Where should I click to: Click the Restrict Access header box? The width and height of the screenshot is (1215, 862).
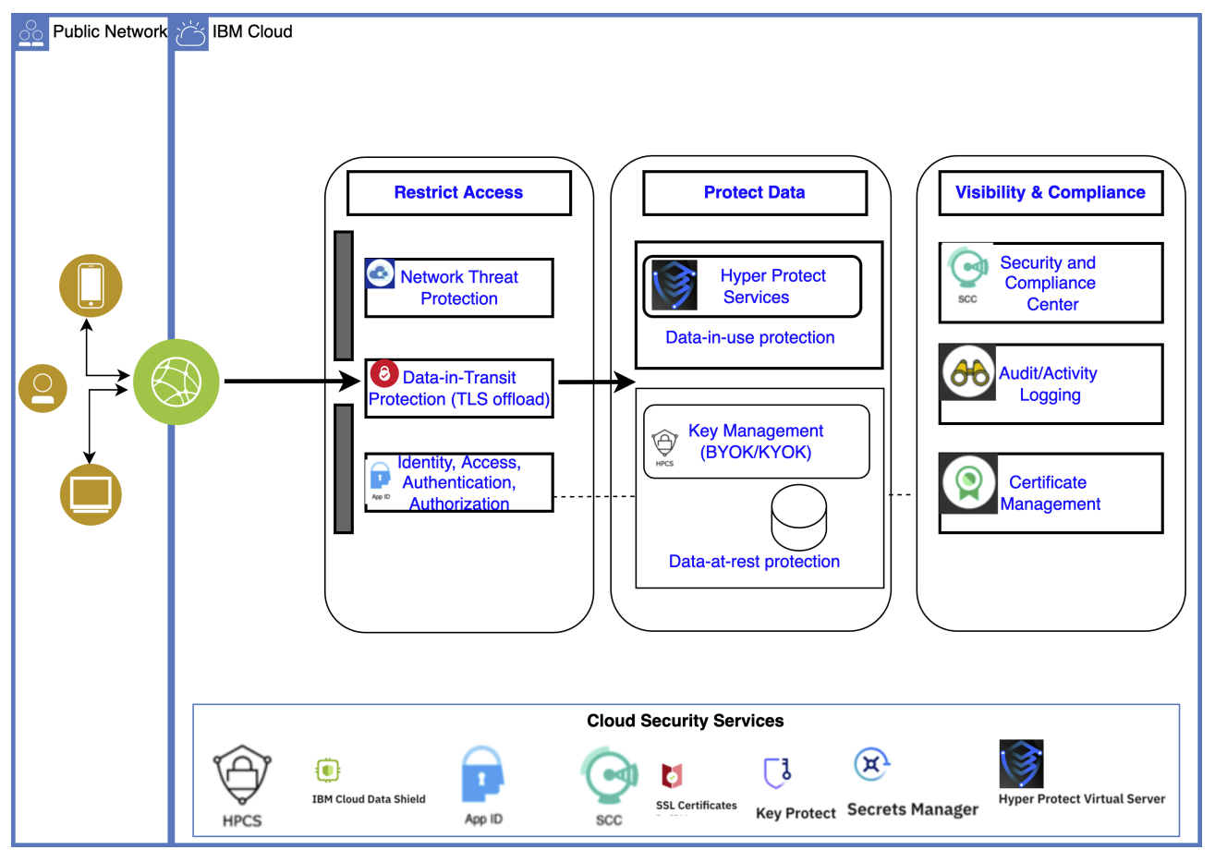(x=458, y=193)
